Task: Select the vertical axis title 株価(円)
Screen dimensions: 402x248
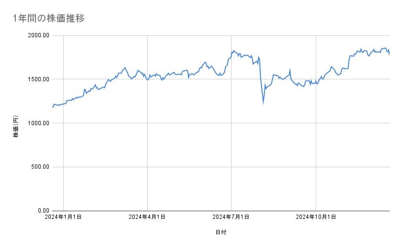Action: pyautogui.click(x=16, y=127)
